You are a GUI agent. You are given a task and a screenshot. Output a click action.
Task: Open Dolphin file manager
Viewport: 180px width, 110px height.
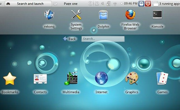tap(103, 15)
